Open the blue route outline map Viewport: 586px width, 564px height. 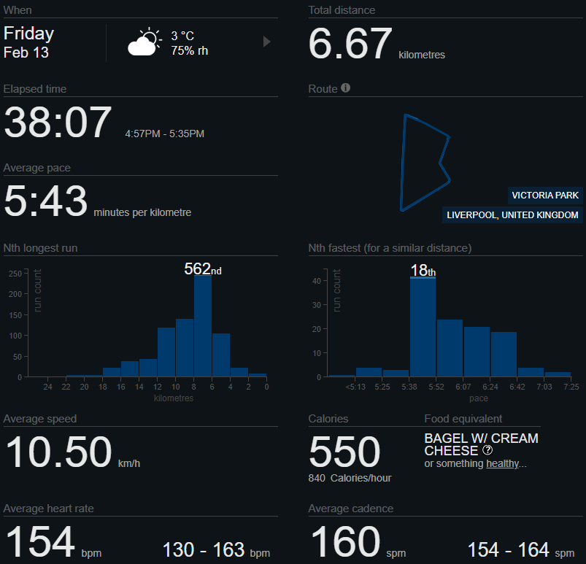point(425,162)
